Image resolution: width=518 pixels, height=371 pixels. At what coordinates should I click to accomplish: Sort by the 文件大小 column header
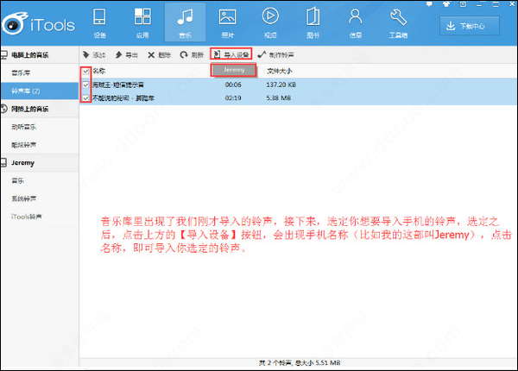280,71
